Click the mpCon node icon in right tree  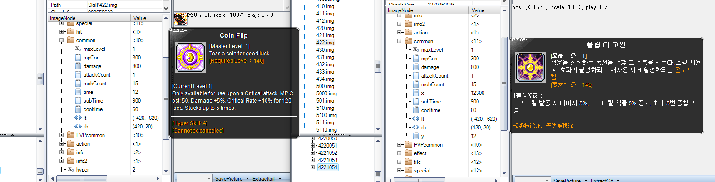tap(416, 59)
